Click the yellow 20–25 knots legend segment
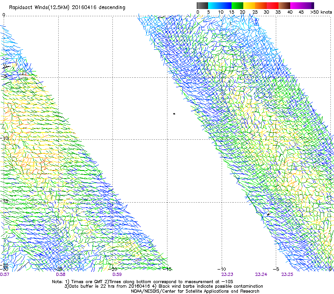The image size is (334, 294). [249, 5]
